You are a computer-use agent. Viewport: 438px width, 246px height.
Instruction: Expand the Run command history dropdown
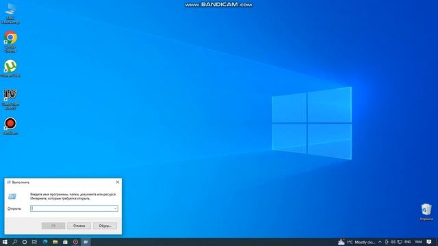click(115, 208)
